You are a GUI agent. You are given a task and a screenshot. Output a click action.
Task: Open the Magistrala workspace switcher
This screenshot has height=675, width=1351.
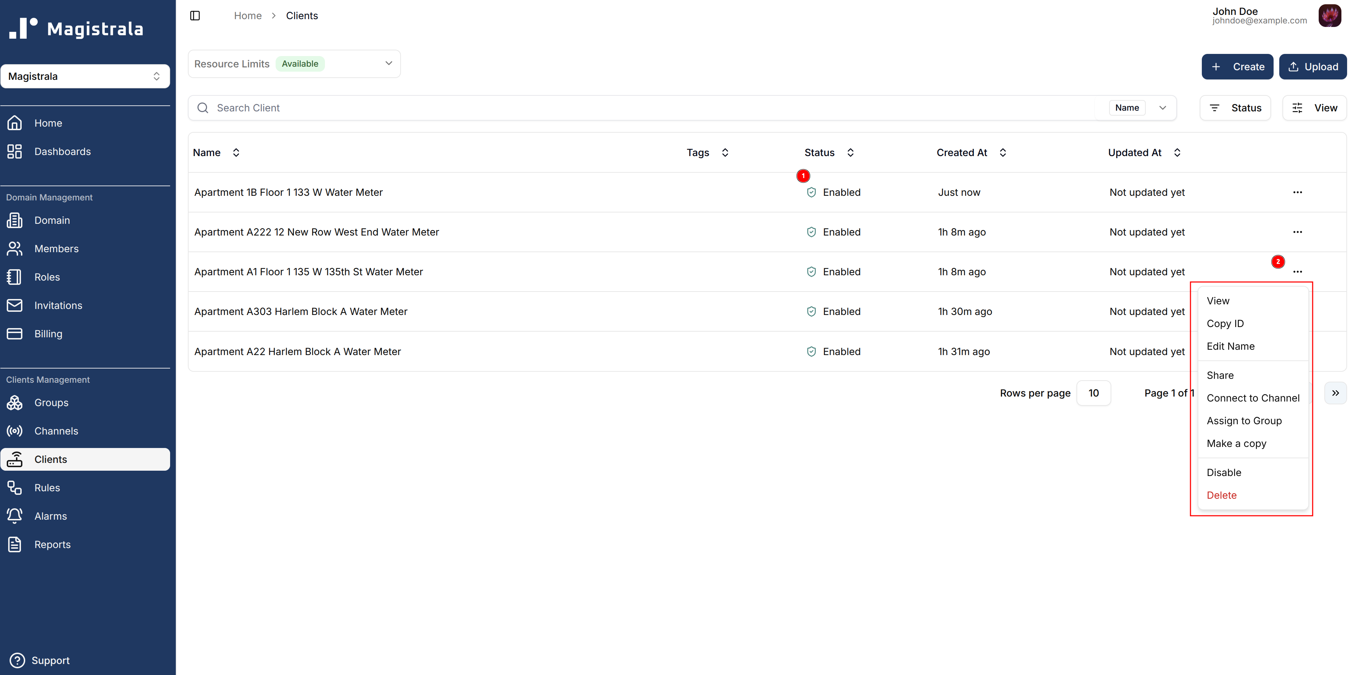pos(86,76)
